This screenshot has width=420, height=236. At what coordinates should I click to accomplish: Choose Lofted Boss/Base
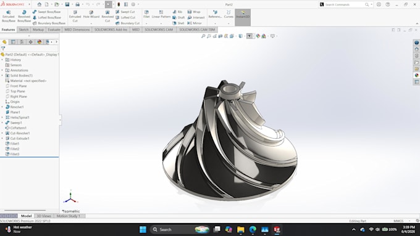point(47,17)
